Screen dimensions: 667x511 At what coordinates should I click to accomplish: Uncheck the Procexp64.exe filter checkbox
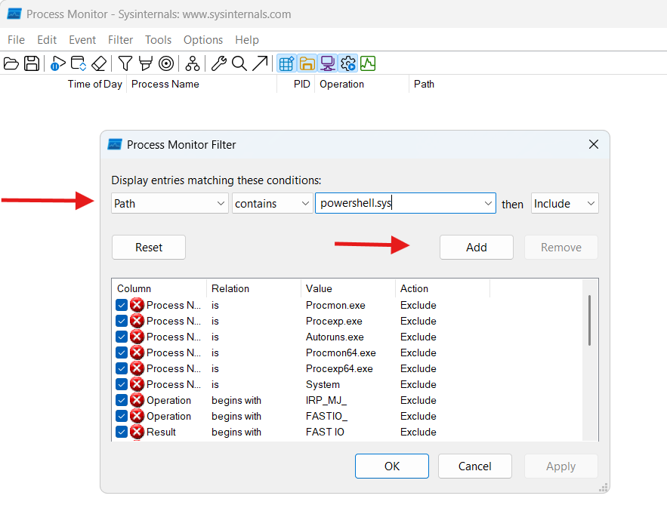(x=121, y=368)
